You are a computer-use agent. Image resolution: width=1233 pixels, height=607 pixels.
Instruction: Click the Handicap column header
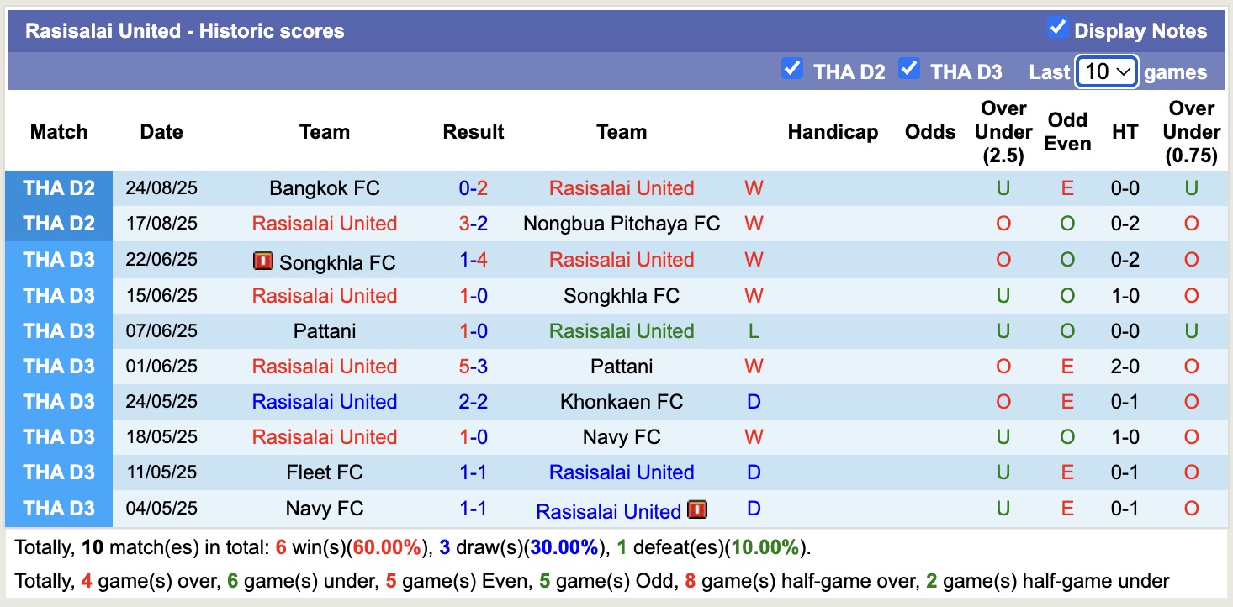(x=833, y=132)
